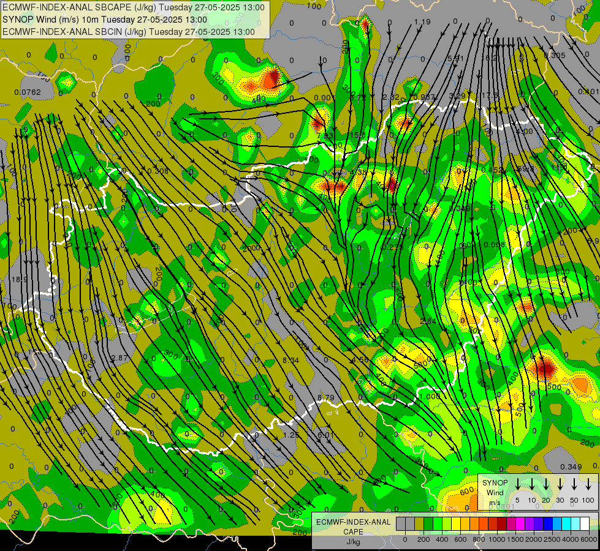Click the 8.34 station value on the map
The image size is (600, 551).
291,360
